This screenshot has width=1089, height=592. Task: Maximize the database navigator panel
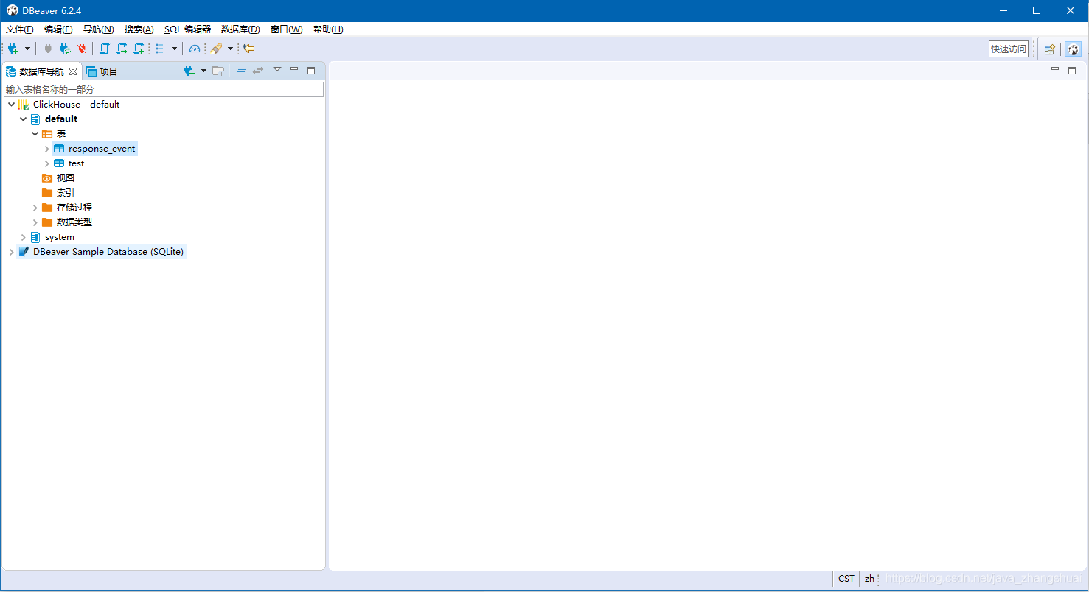pyautogui.click(x=311, y=71)
